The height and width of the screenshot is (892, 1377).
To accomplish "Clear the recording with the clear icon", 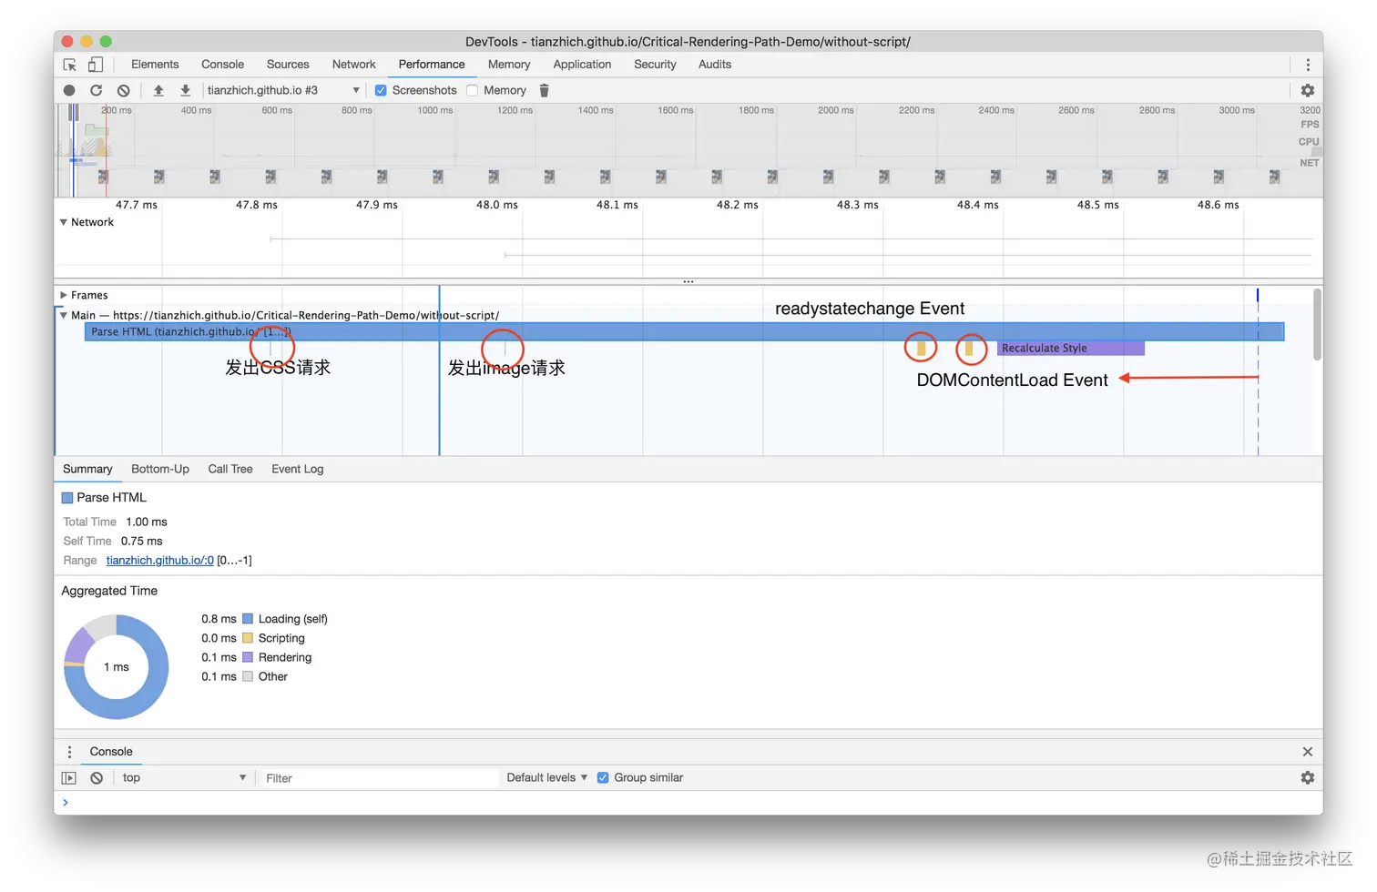I will coord(123,90).
